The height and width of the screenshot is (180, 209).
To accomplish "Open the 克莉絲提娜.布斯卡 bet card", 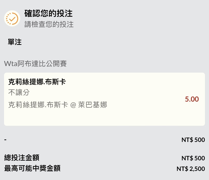I will click(x=104, y=99).
